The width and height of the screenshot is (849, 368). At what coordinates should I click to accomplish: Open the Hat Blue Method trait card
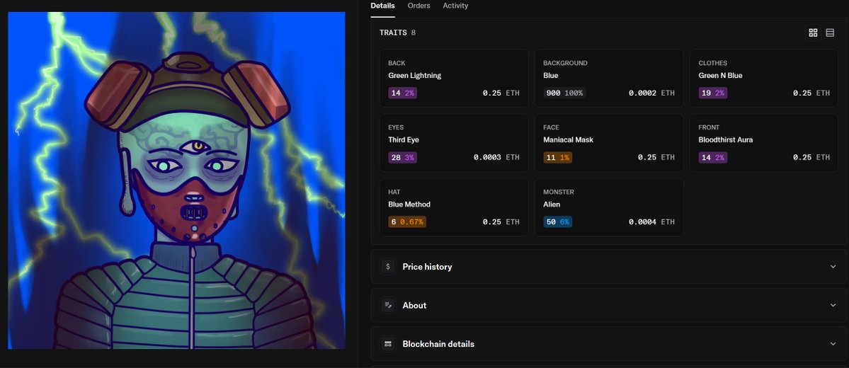[454, 208]
